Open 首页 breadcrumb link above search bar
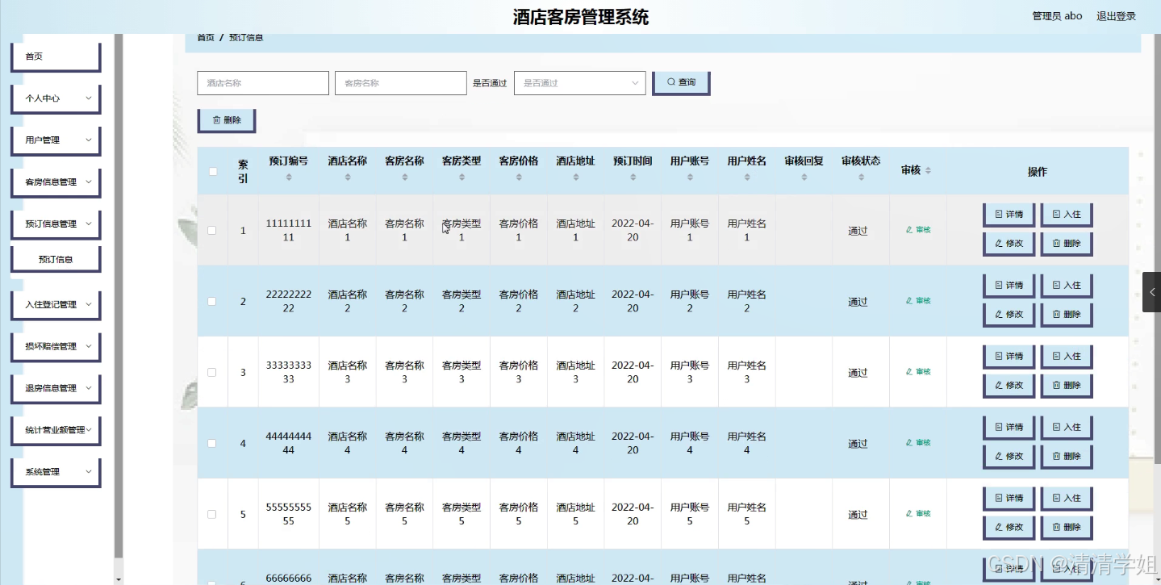This screenshot has width=1161, height=585. click(205, 36)
